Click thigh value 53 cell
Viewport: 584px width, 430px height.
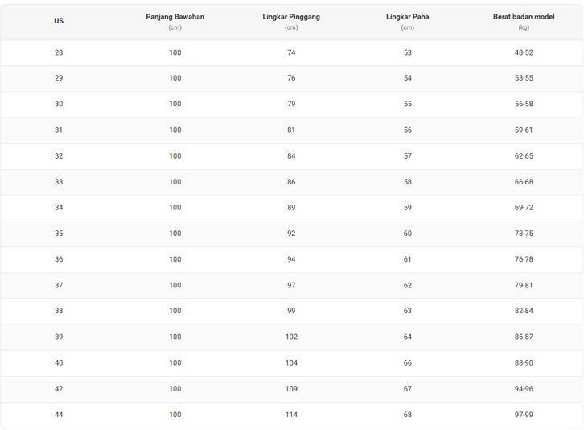(x=407, y=52)
